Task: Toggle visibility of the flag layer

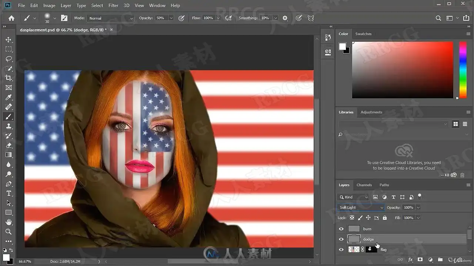Action: pos(341,249)
